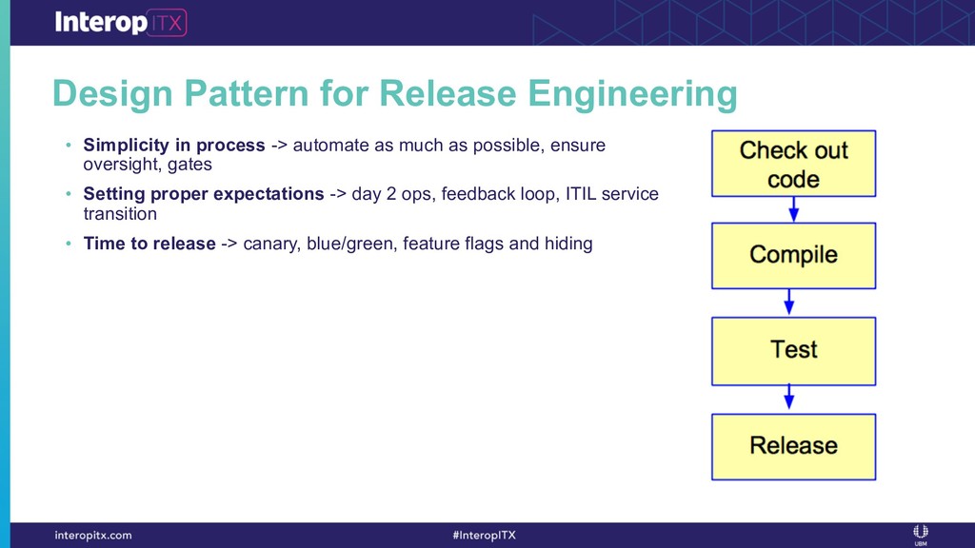Image resolution: width=975 pixels, height=548 pixels.
Task: Click the word 'transition' below expectations bullet
Action: coord(120,214)
